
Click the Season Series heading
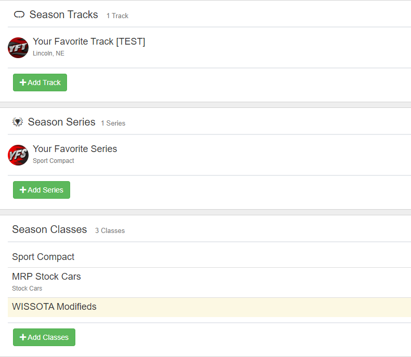click(x=61, y=122)
